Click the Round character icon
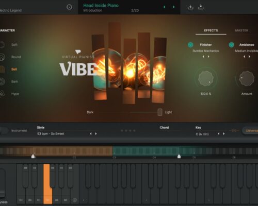This screenshot has width=258, height=206. point(2,57)
